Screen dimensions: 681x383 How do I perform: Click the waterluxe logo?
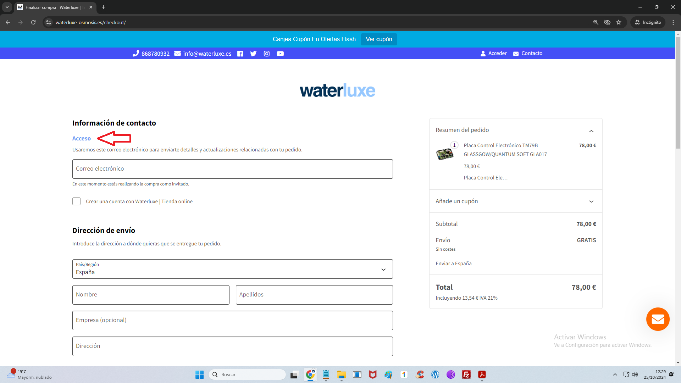337,90
